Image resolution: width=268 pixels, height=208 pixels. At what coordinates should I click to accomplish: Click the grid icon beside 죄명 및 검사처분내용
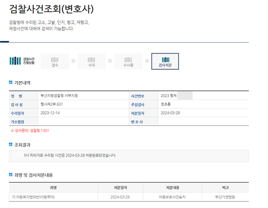click(10, 174)
